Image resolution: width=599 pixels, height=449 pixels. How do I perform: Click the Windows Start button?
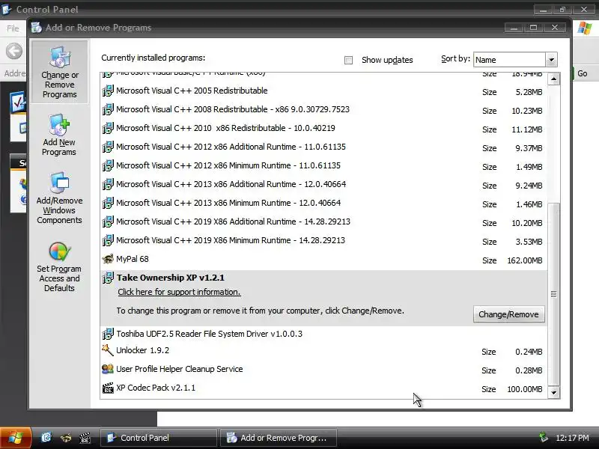16,438
